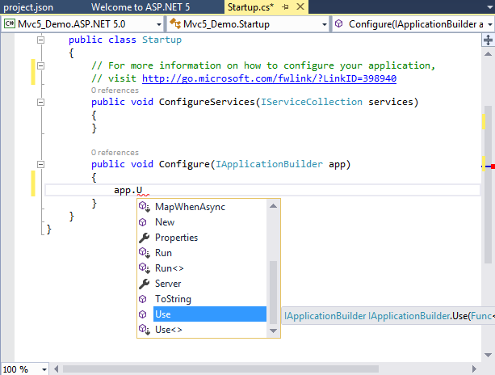Open the tab list overflow arrow
This screenshot has width=495, height=375.
489,7
